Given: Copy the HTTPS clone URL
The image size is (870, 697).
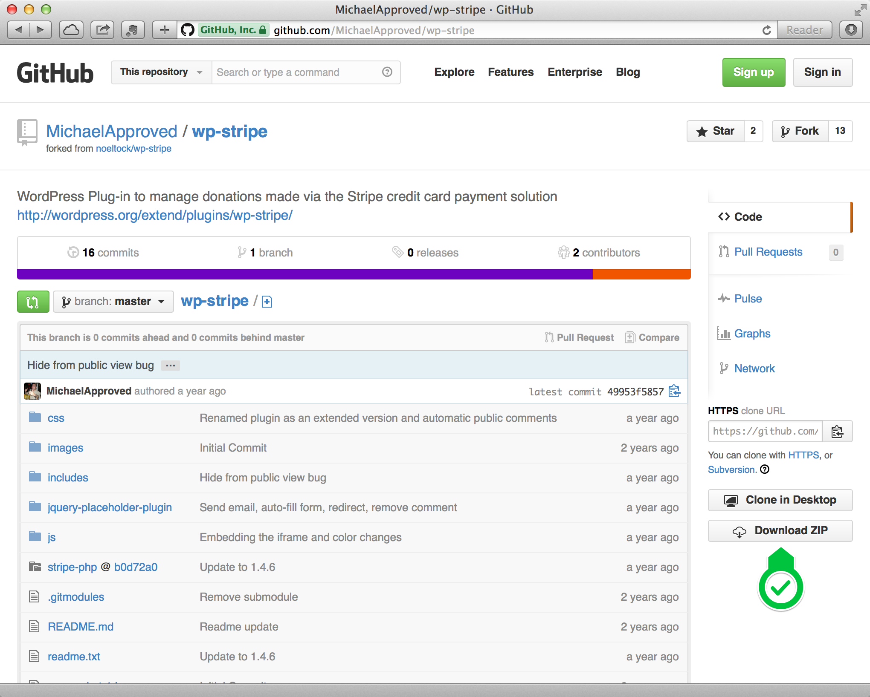Looking at the screenshot, I should tap(837, 432).
